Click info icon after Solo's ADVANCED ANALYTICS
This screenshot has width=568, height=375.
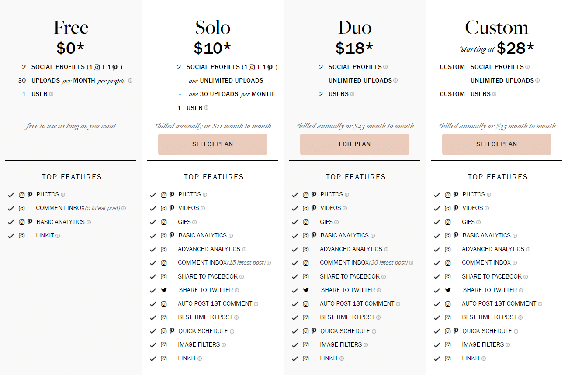point(244,249)
